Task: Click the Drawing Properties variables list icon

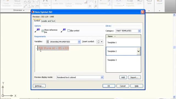Action: click(x=48, y=42)
